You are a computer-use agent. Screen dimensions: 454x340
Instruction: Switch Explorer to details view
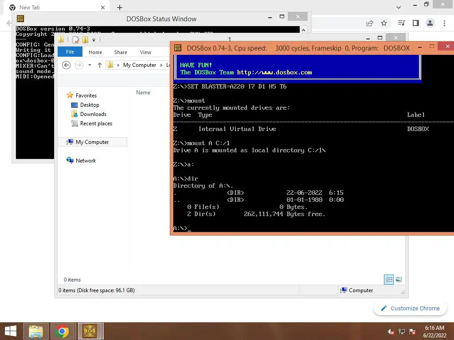389,280
